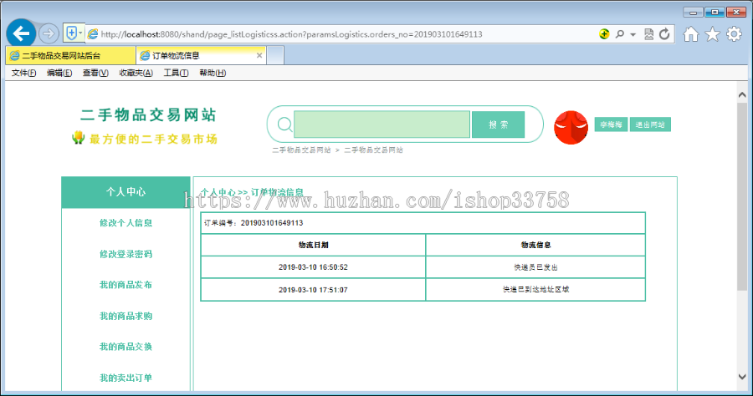Open the 收藏夹(A) menu
Screen dimensions: 753x396
click(136, 73)
